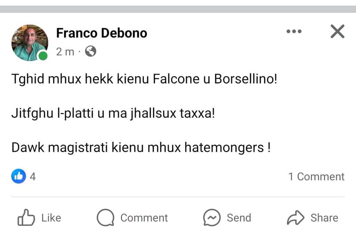Click the "2 m" post timestamp
Viewport: 356px width, 235px height.
[x=65, y=52]
